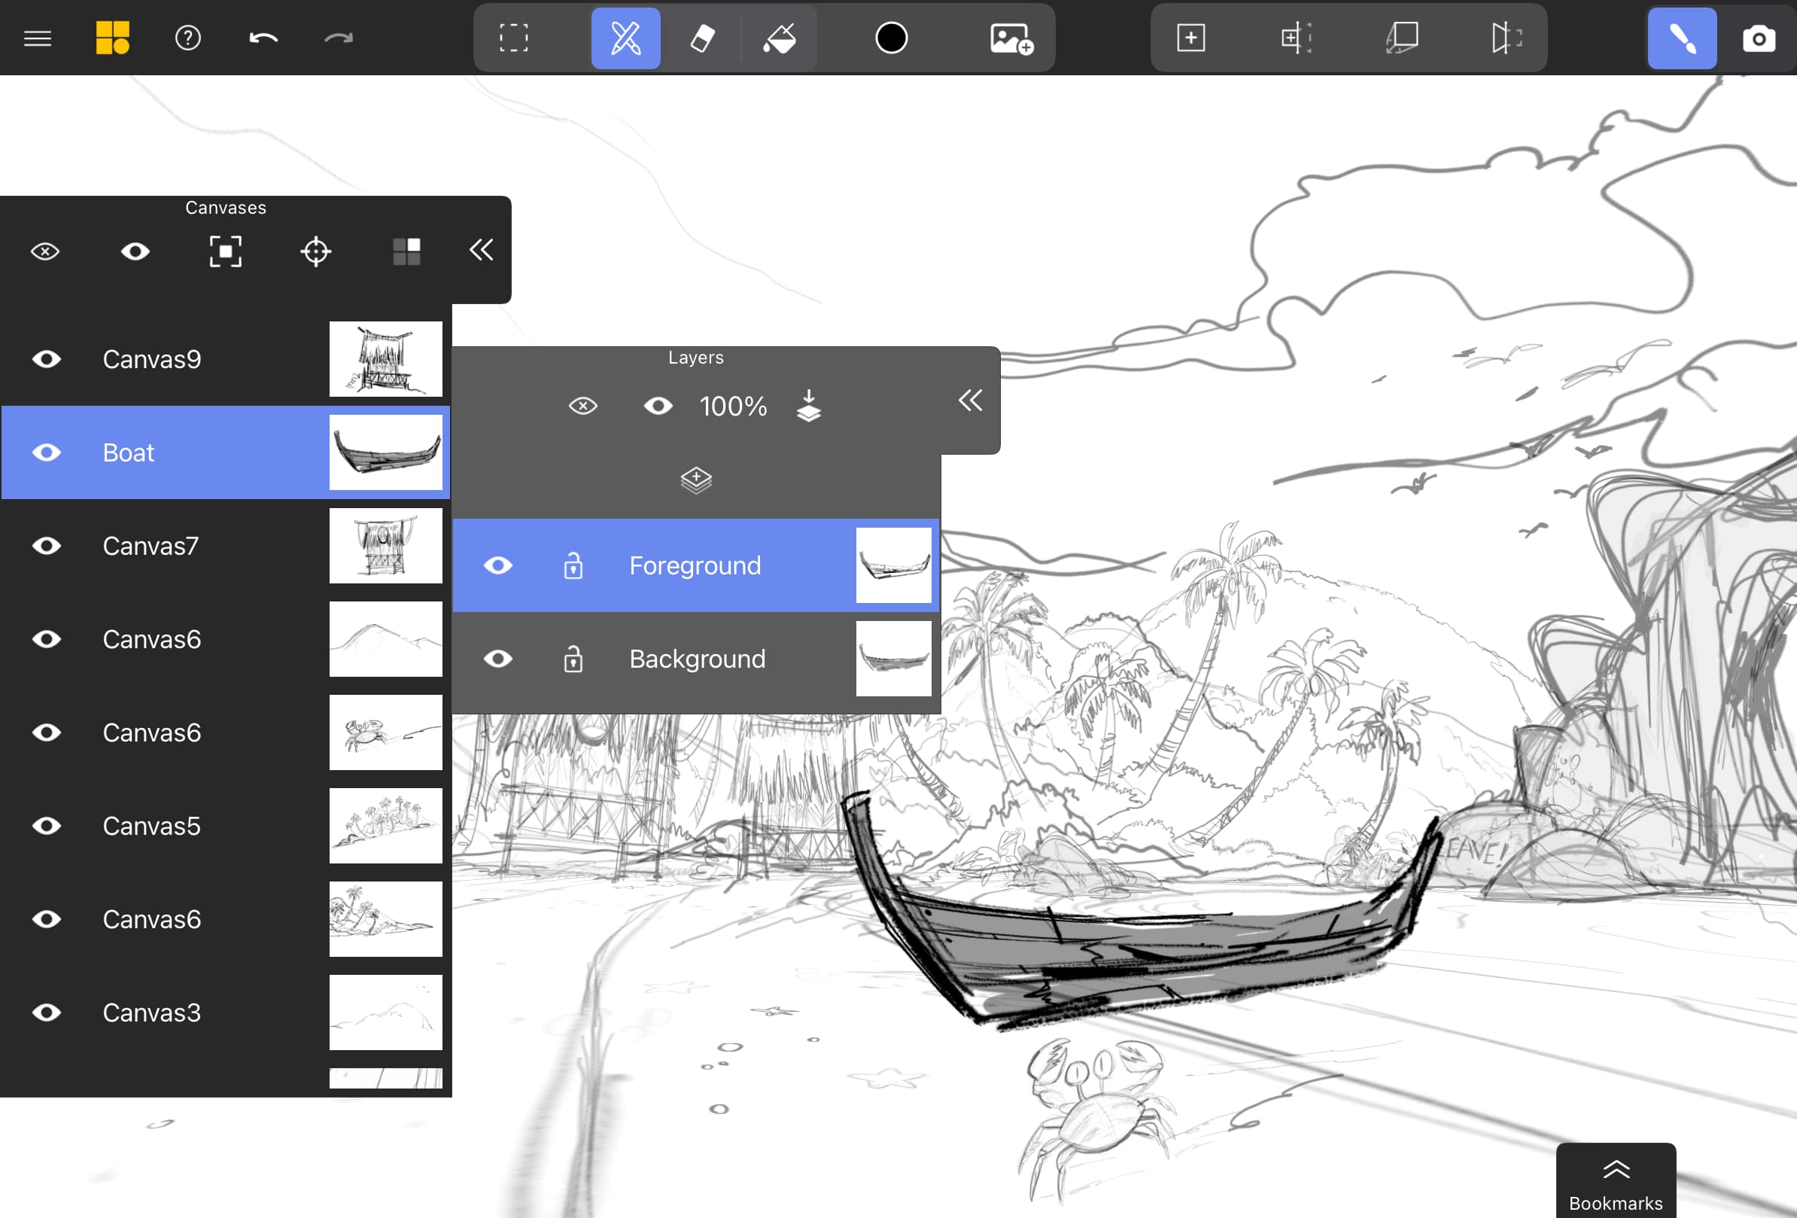Open the yellow gallery grid icon
This screenshot has width=1797, height=1218.
click(112, 38)
